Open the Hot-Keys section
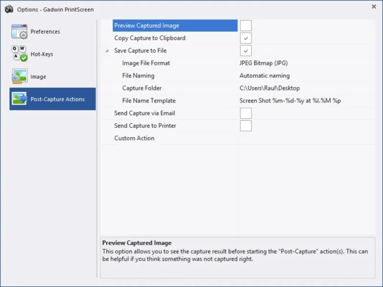Screen dimensions: 383x287 42,54
